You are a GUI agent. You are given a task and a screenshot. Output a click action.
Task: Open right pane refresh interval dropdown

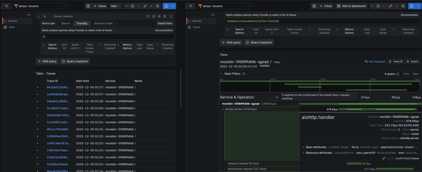(x=419, y=6)
